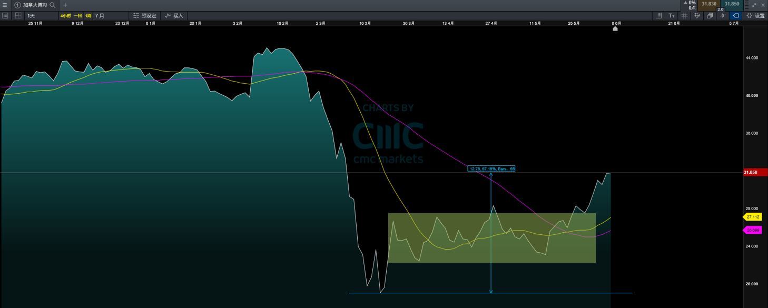This screenshot has height=308, width=768.
Task: Toggle the axis scale icon
Action: (x=659, y=16)
